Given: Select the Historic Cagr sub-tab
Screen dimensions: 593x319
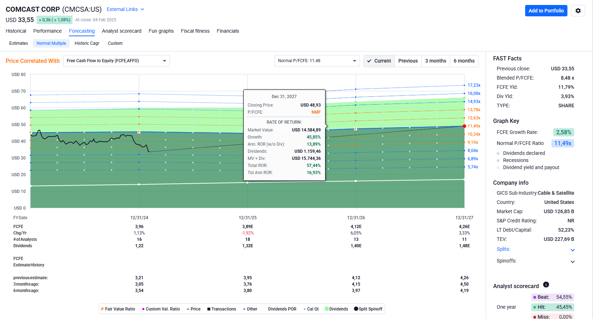Looking at the screenshot, I should [x=87, y=43].
